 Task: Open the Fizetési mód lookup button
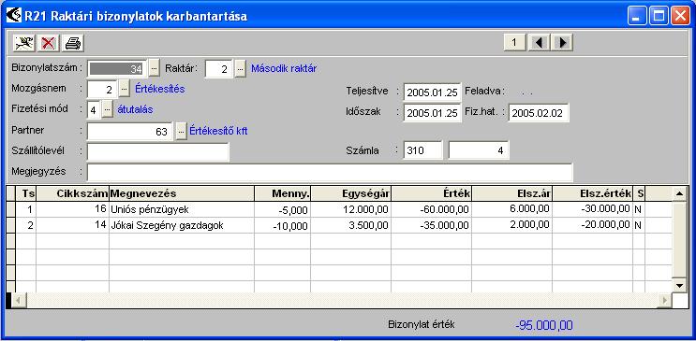[x=108, y=109]
